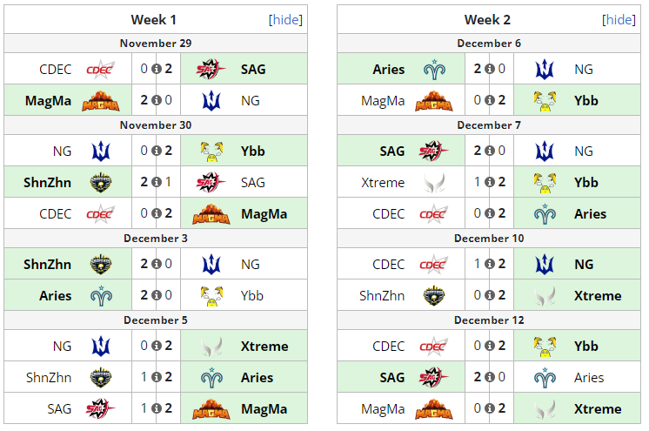
Task: Click Ybb duck logo in November 30 match
Action: [211, 152]
